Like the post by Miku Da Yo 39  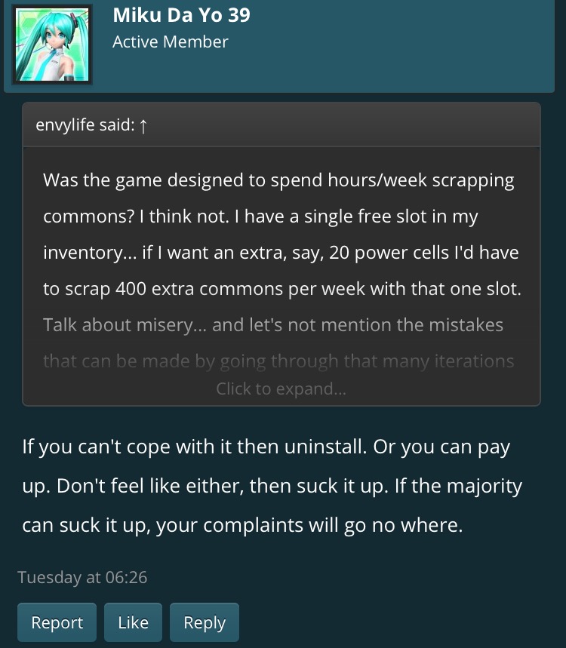[133, 623]
